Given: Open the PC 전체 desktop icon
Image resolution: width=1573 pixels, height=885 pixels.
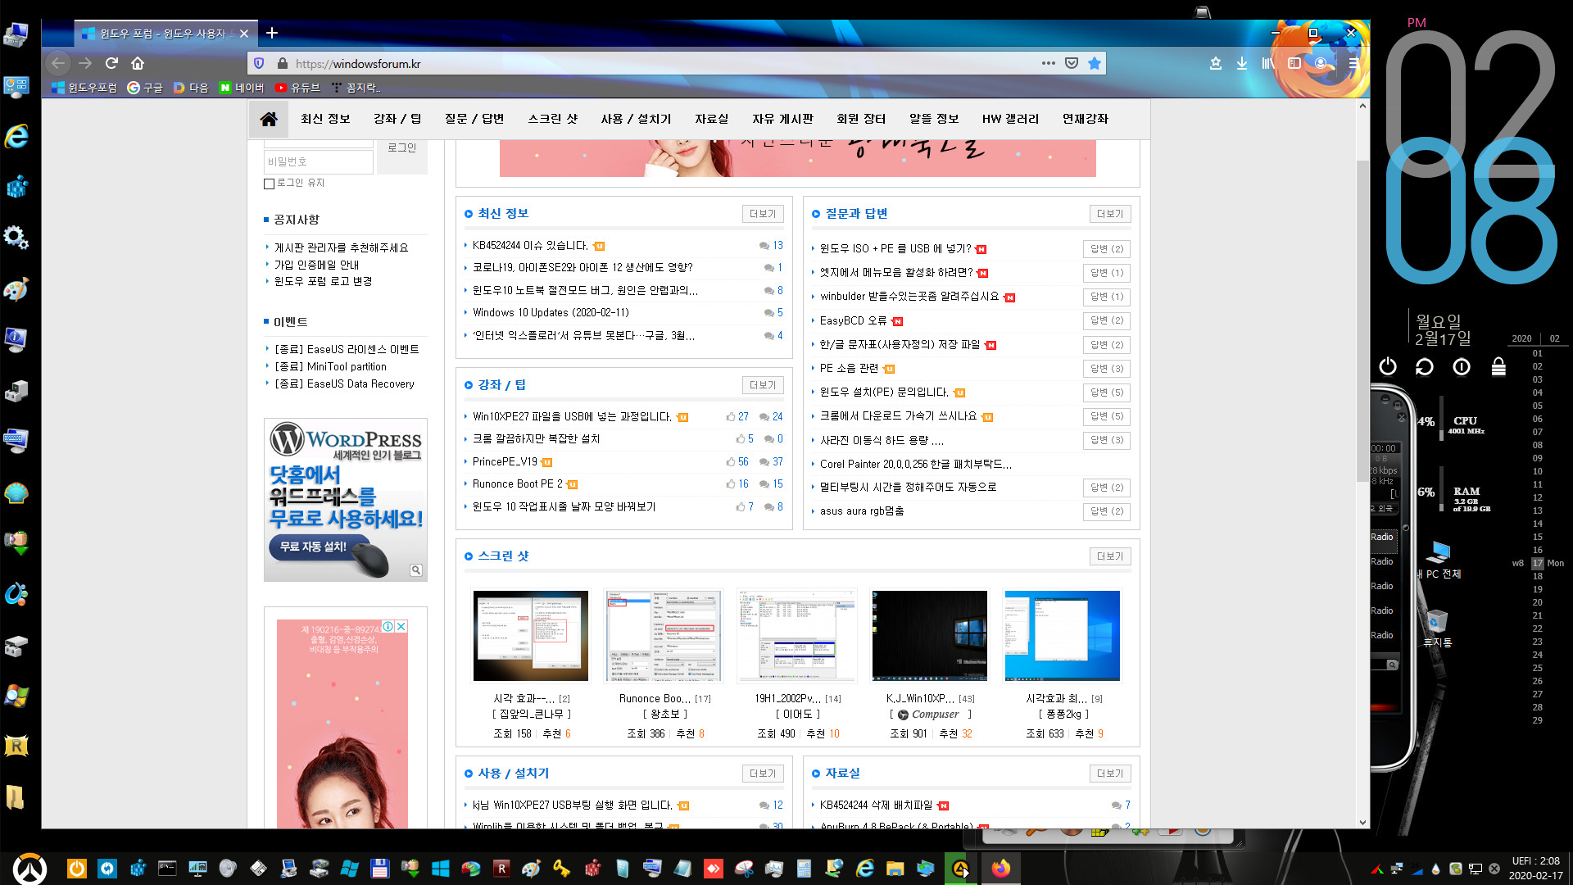Looking at the screenshot, I should (1439, 560).
